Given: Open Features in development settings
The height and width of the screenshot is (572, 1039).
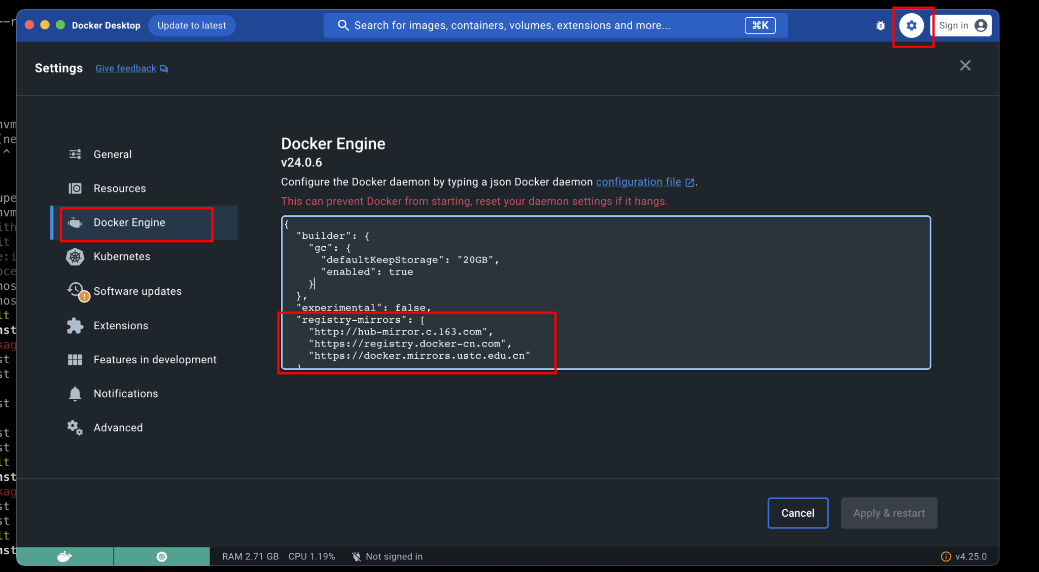Looking at the screenshot, I should tap(155, 359).
